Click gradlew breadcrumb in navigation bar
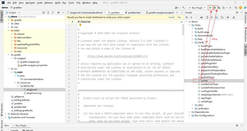This screenshot has width=247, height=131. [16, 7]
